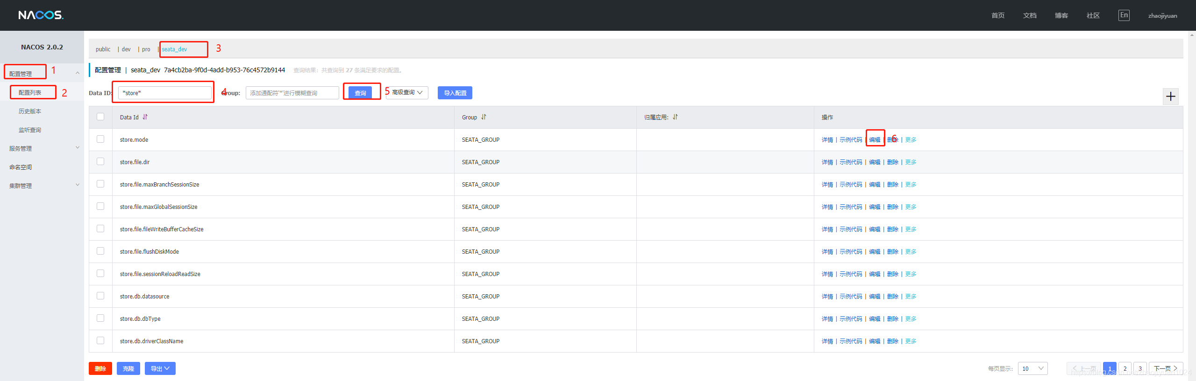Open the zhaojiyuan user menu
1196x381 pixels.
pyautogui.click(x=1162, y=15)
